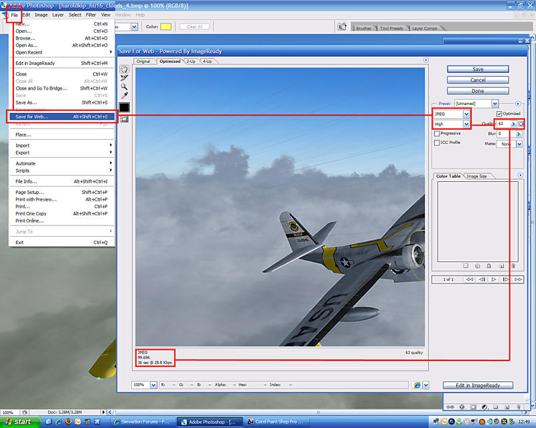536x428 pixels.
Task: Select the Slice Select tool
Action: (x=124, y=78)
